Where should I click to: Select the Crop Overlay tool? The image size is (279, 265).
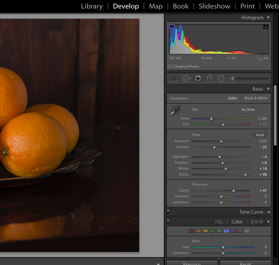pyautogui.click(x=174, y=79)
